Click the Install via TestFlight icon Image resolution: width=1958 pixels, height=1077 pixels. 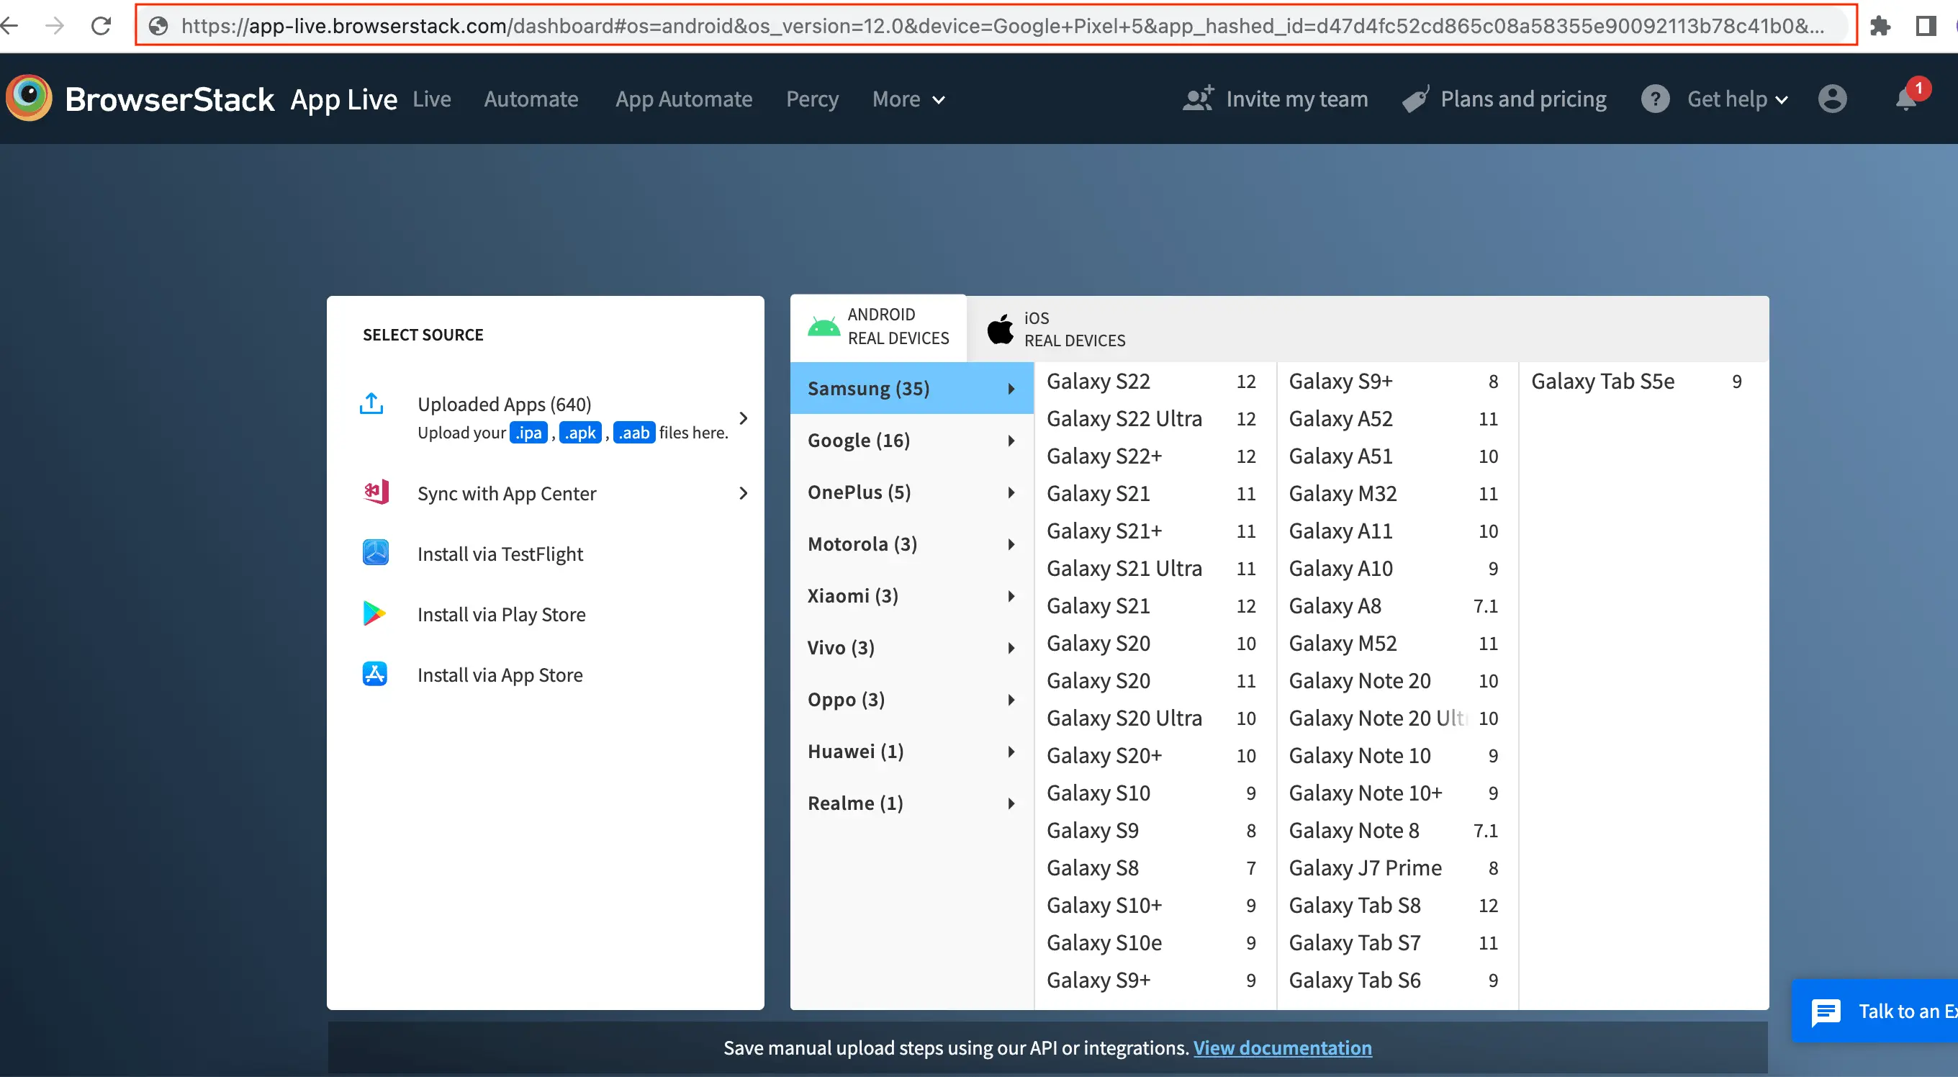coord(376,553)
